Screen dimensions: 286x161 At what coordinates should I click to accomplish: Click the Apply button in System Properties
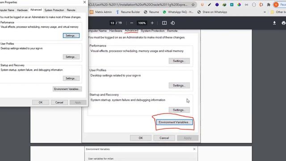tap(78, 102)
